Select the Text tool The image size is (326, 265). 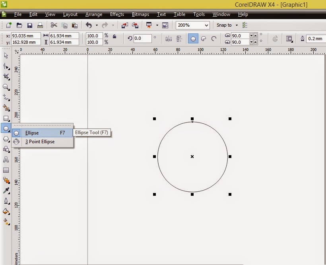click(x=6, y=160)
